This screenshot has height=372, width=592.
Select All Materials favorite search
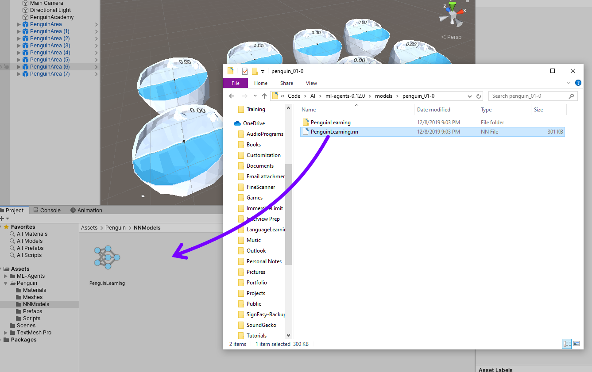click(x=32, y=234)
